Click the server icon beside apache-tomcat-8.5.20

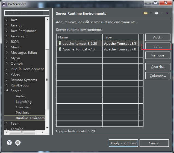pyautogui.click(x=60, y=43)
